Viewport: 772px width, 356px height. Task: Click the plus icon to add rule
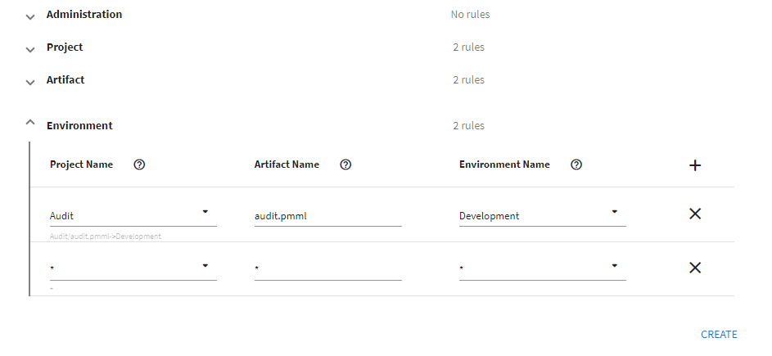pyautogui.click(x=695, y=165)
